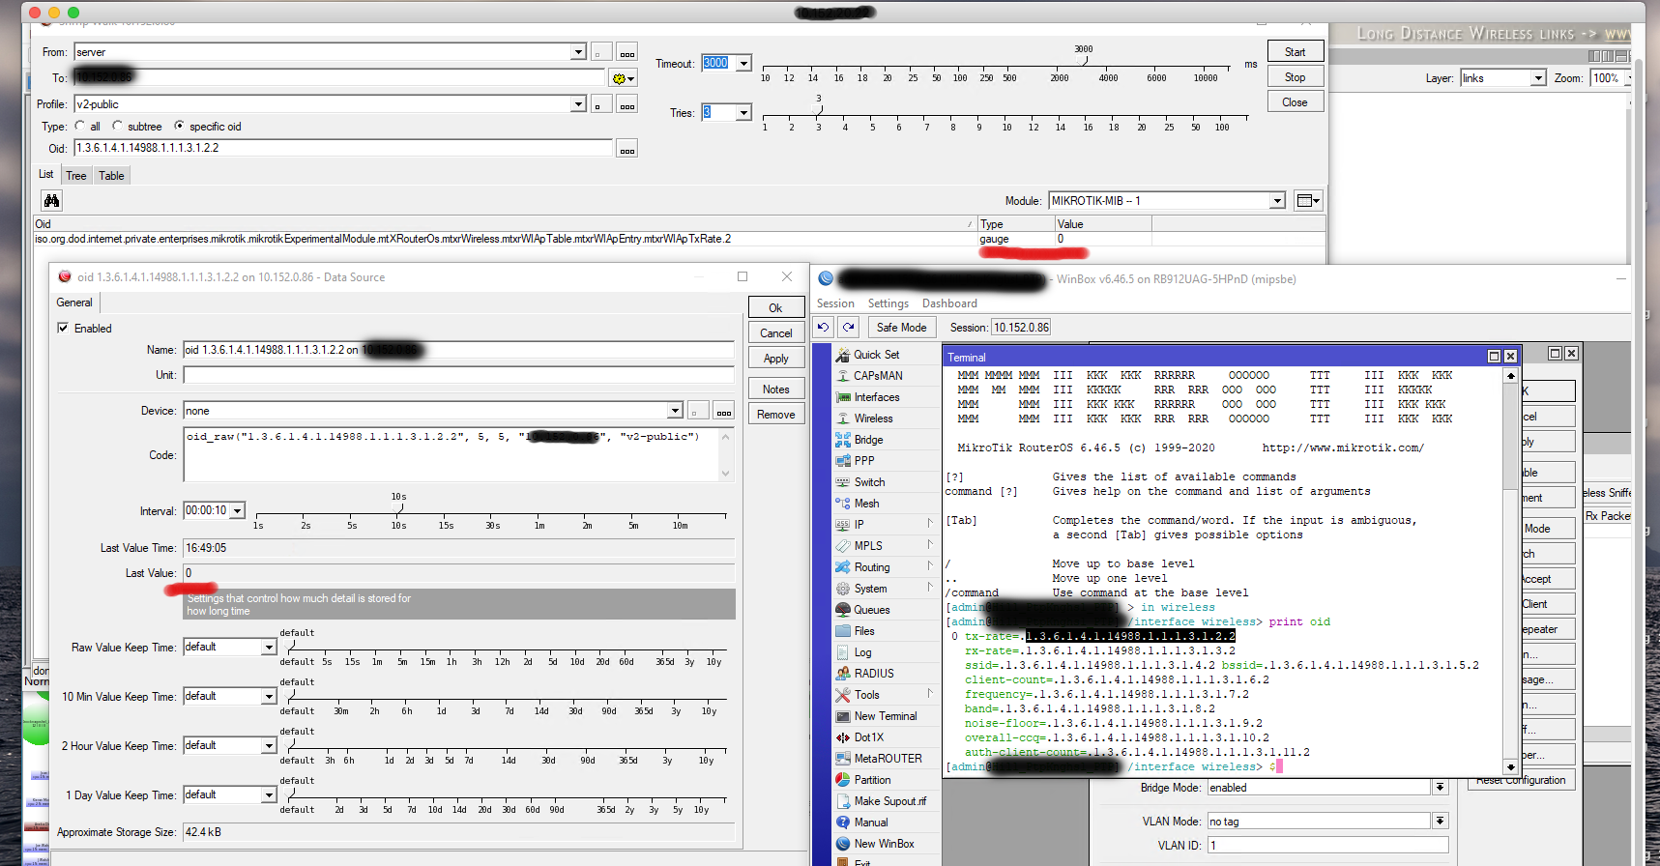
Task: Open the WinBox Session menu
Action: point(835,303)
